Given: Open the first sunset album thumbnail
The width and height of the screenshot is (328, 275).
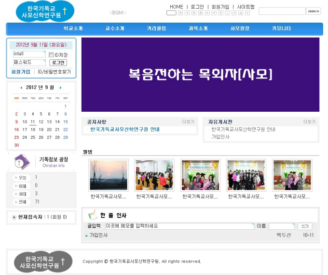Looking at the screenshot, I should click(x=109, y=175).
